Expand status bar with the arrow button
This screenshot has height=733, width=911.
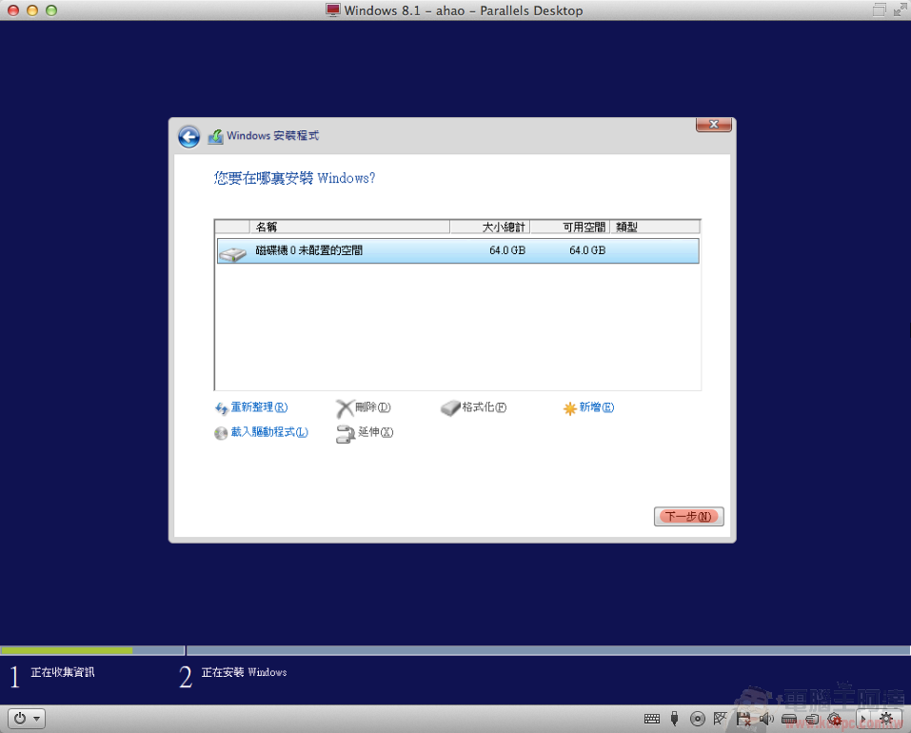click(862, 719)
